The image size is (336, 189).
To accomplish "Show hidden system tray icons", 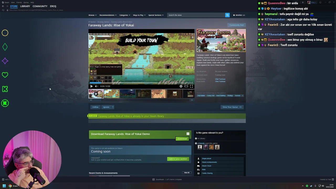I will click(x=303, y=186).
